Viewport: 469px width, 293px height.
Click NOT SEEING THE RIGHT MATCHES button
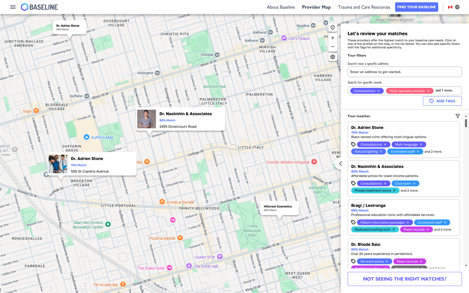405,279
